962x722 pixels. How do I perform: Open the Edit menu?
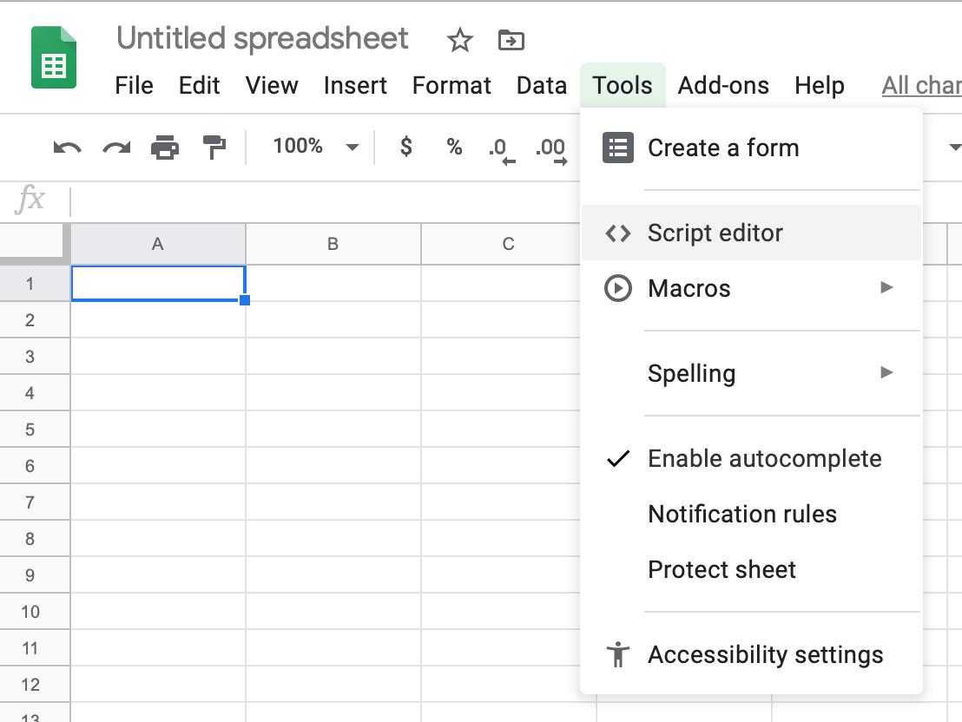pos(200,85)
